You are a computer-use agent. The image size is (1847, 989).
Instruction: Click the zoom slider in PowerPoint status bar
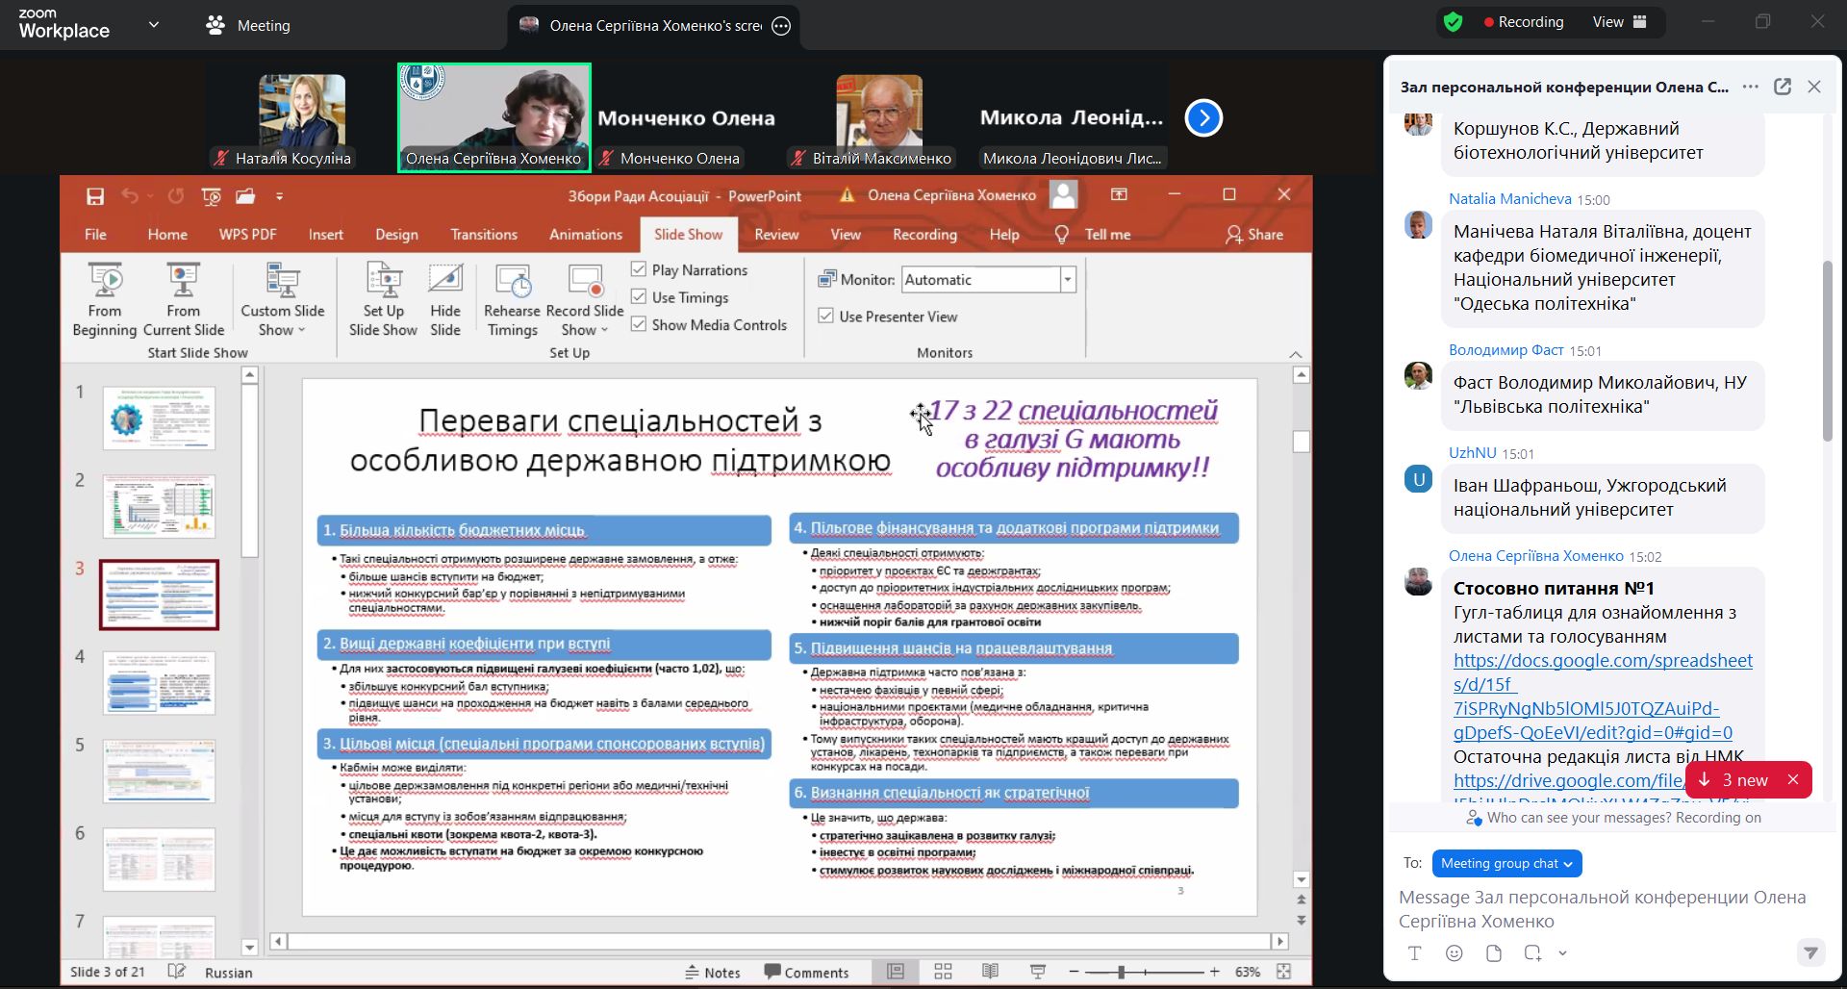[x=1121, y=972]
